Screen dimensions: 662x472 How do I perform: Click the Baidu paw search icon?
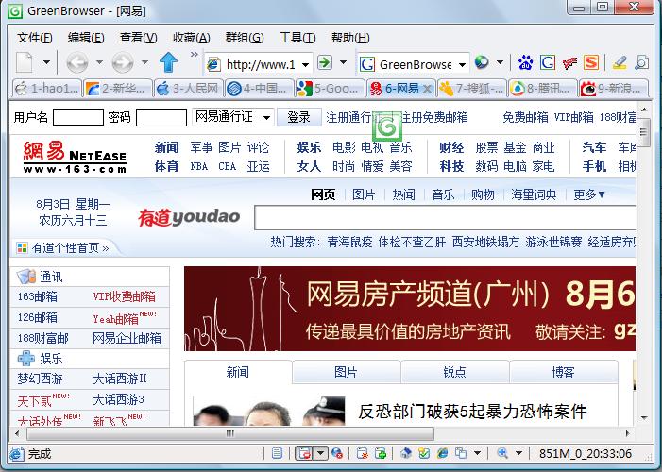(x=525, y=63)
